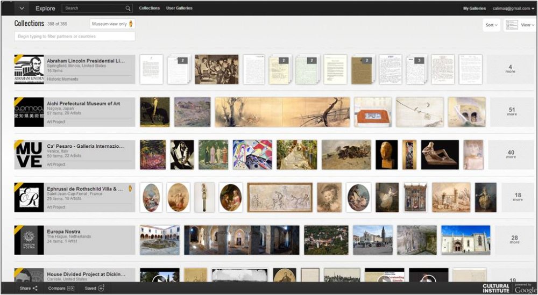Open the Explore section
Viewport: 538px width, 295px height.
click(x=45, y=9)
